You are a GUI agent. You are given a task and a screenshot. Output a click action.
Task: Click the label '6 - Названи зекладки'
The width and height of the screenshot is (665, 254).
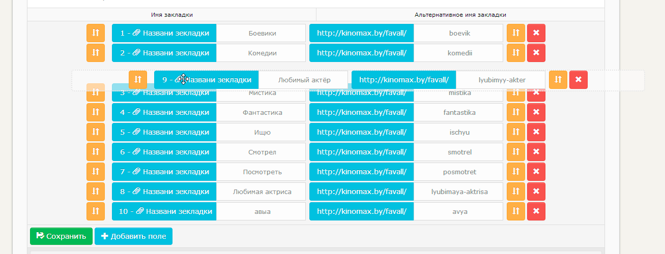pyautogui.click(x=164, y=152)
